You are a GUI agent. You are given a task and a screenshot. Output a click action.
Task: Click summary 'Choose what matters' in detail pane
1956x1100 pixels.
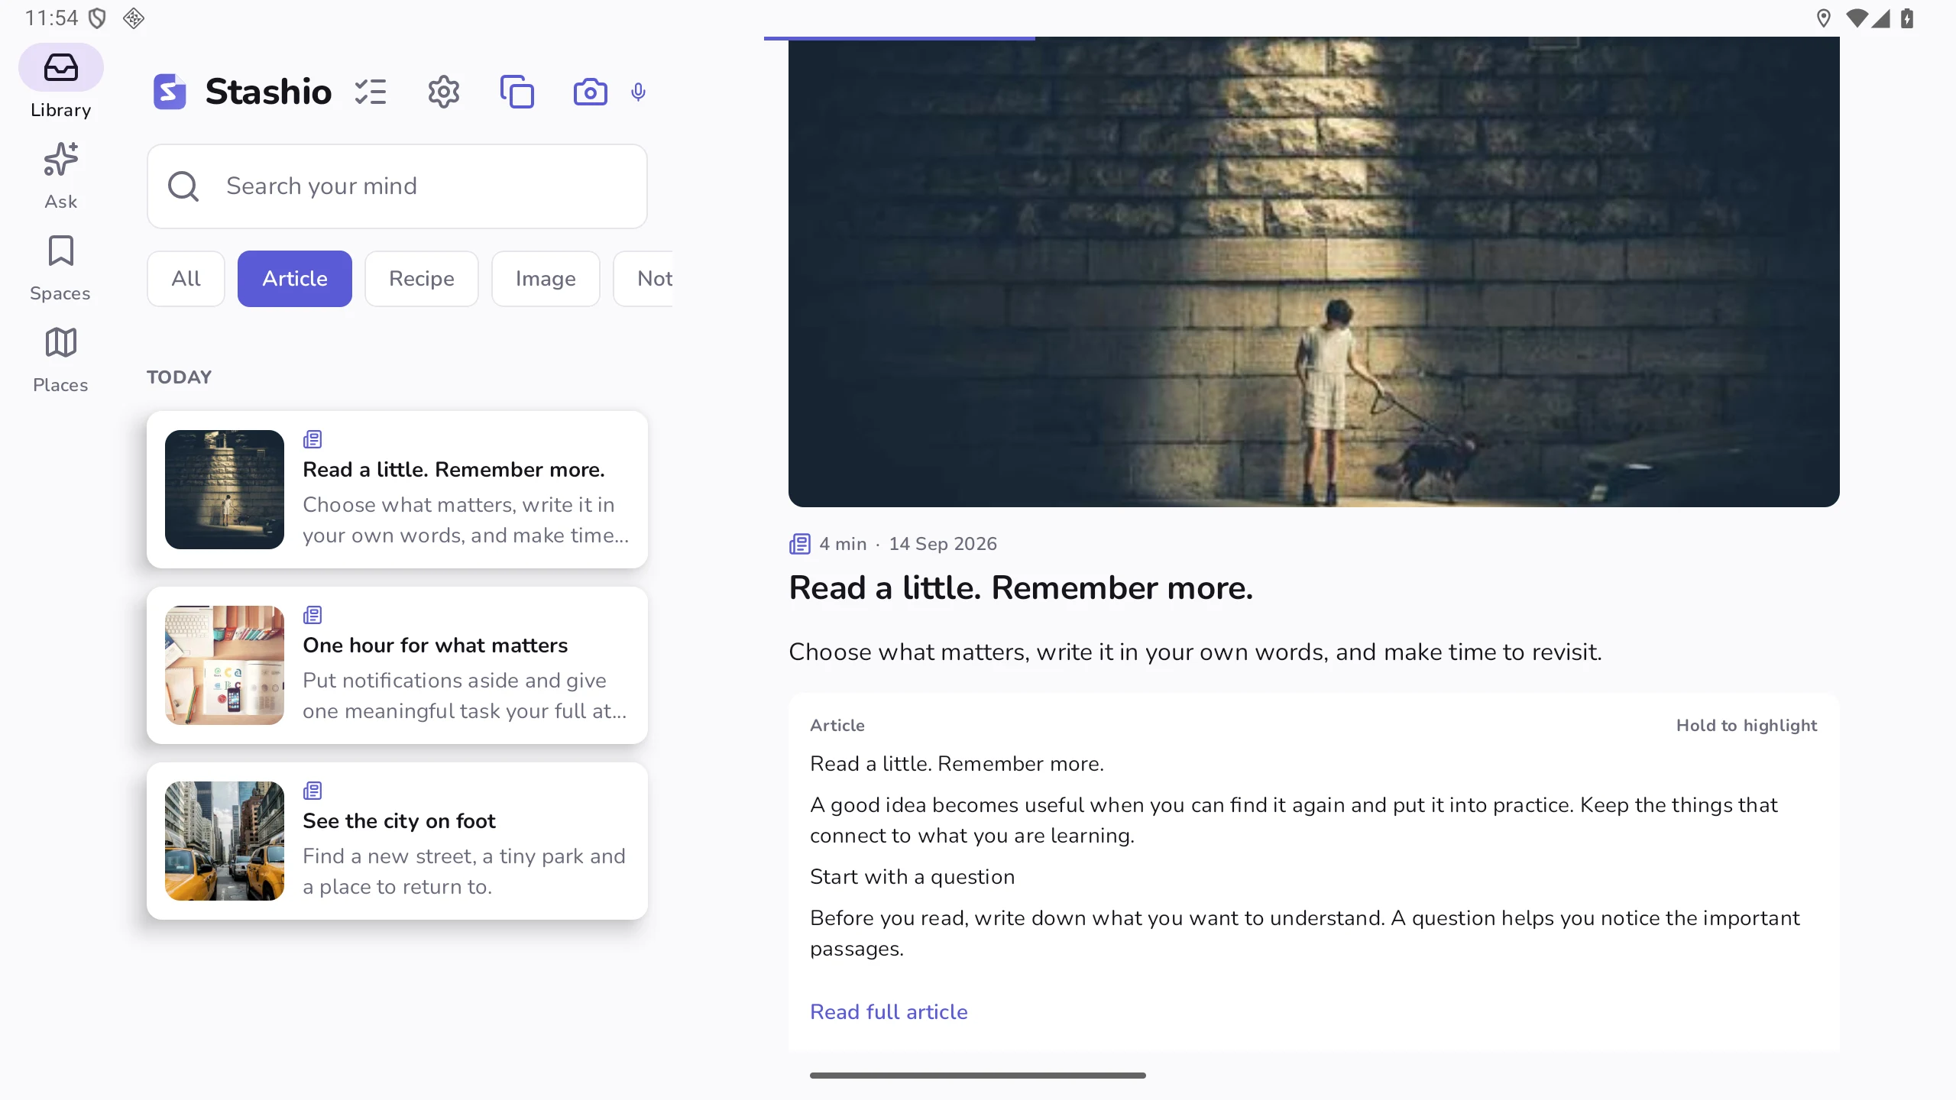1195,652
